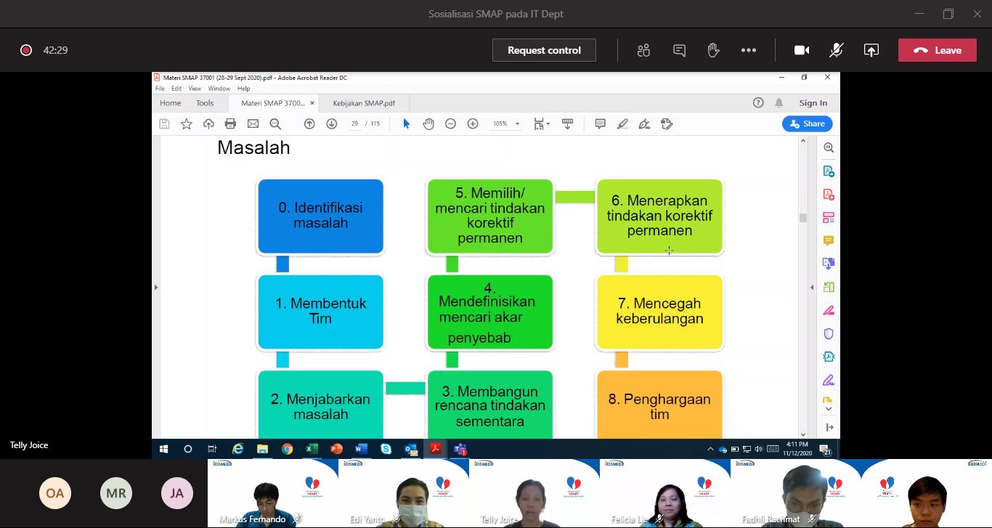Toggle the camera on or off

click(802, 50)
